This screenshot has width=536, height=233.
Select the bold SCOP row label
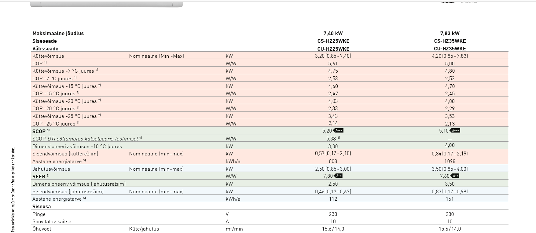[x=41, y=131]
